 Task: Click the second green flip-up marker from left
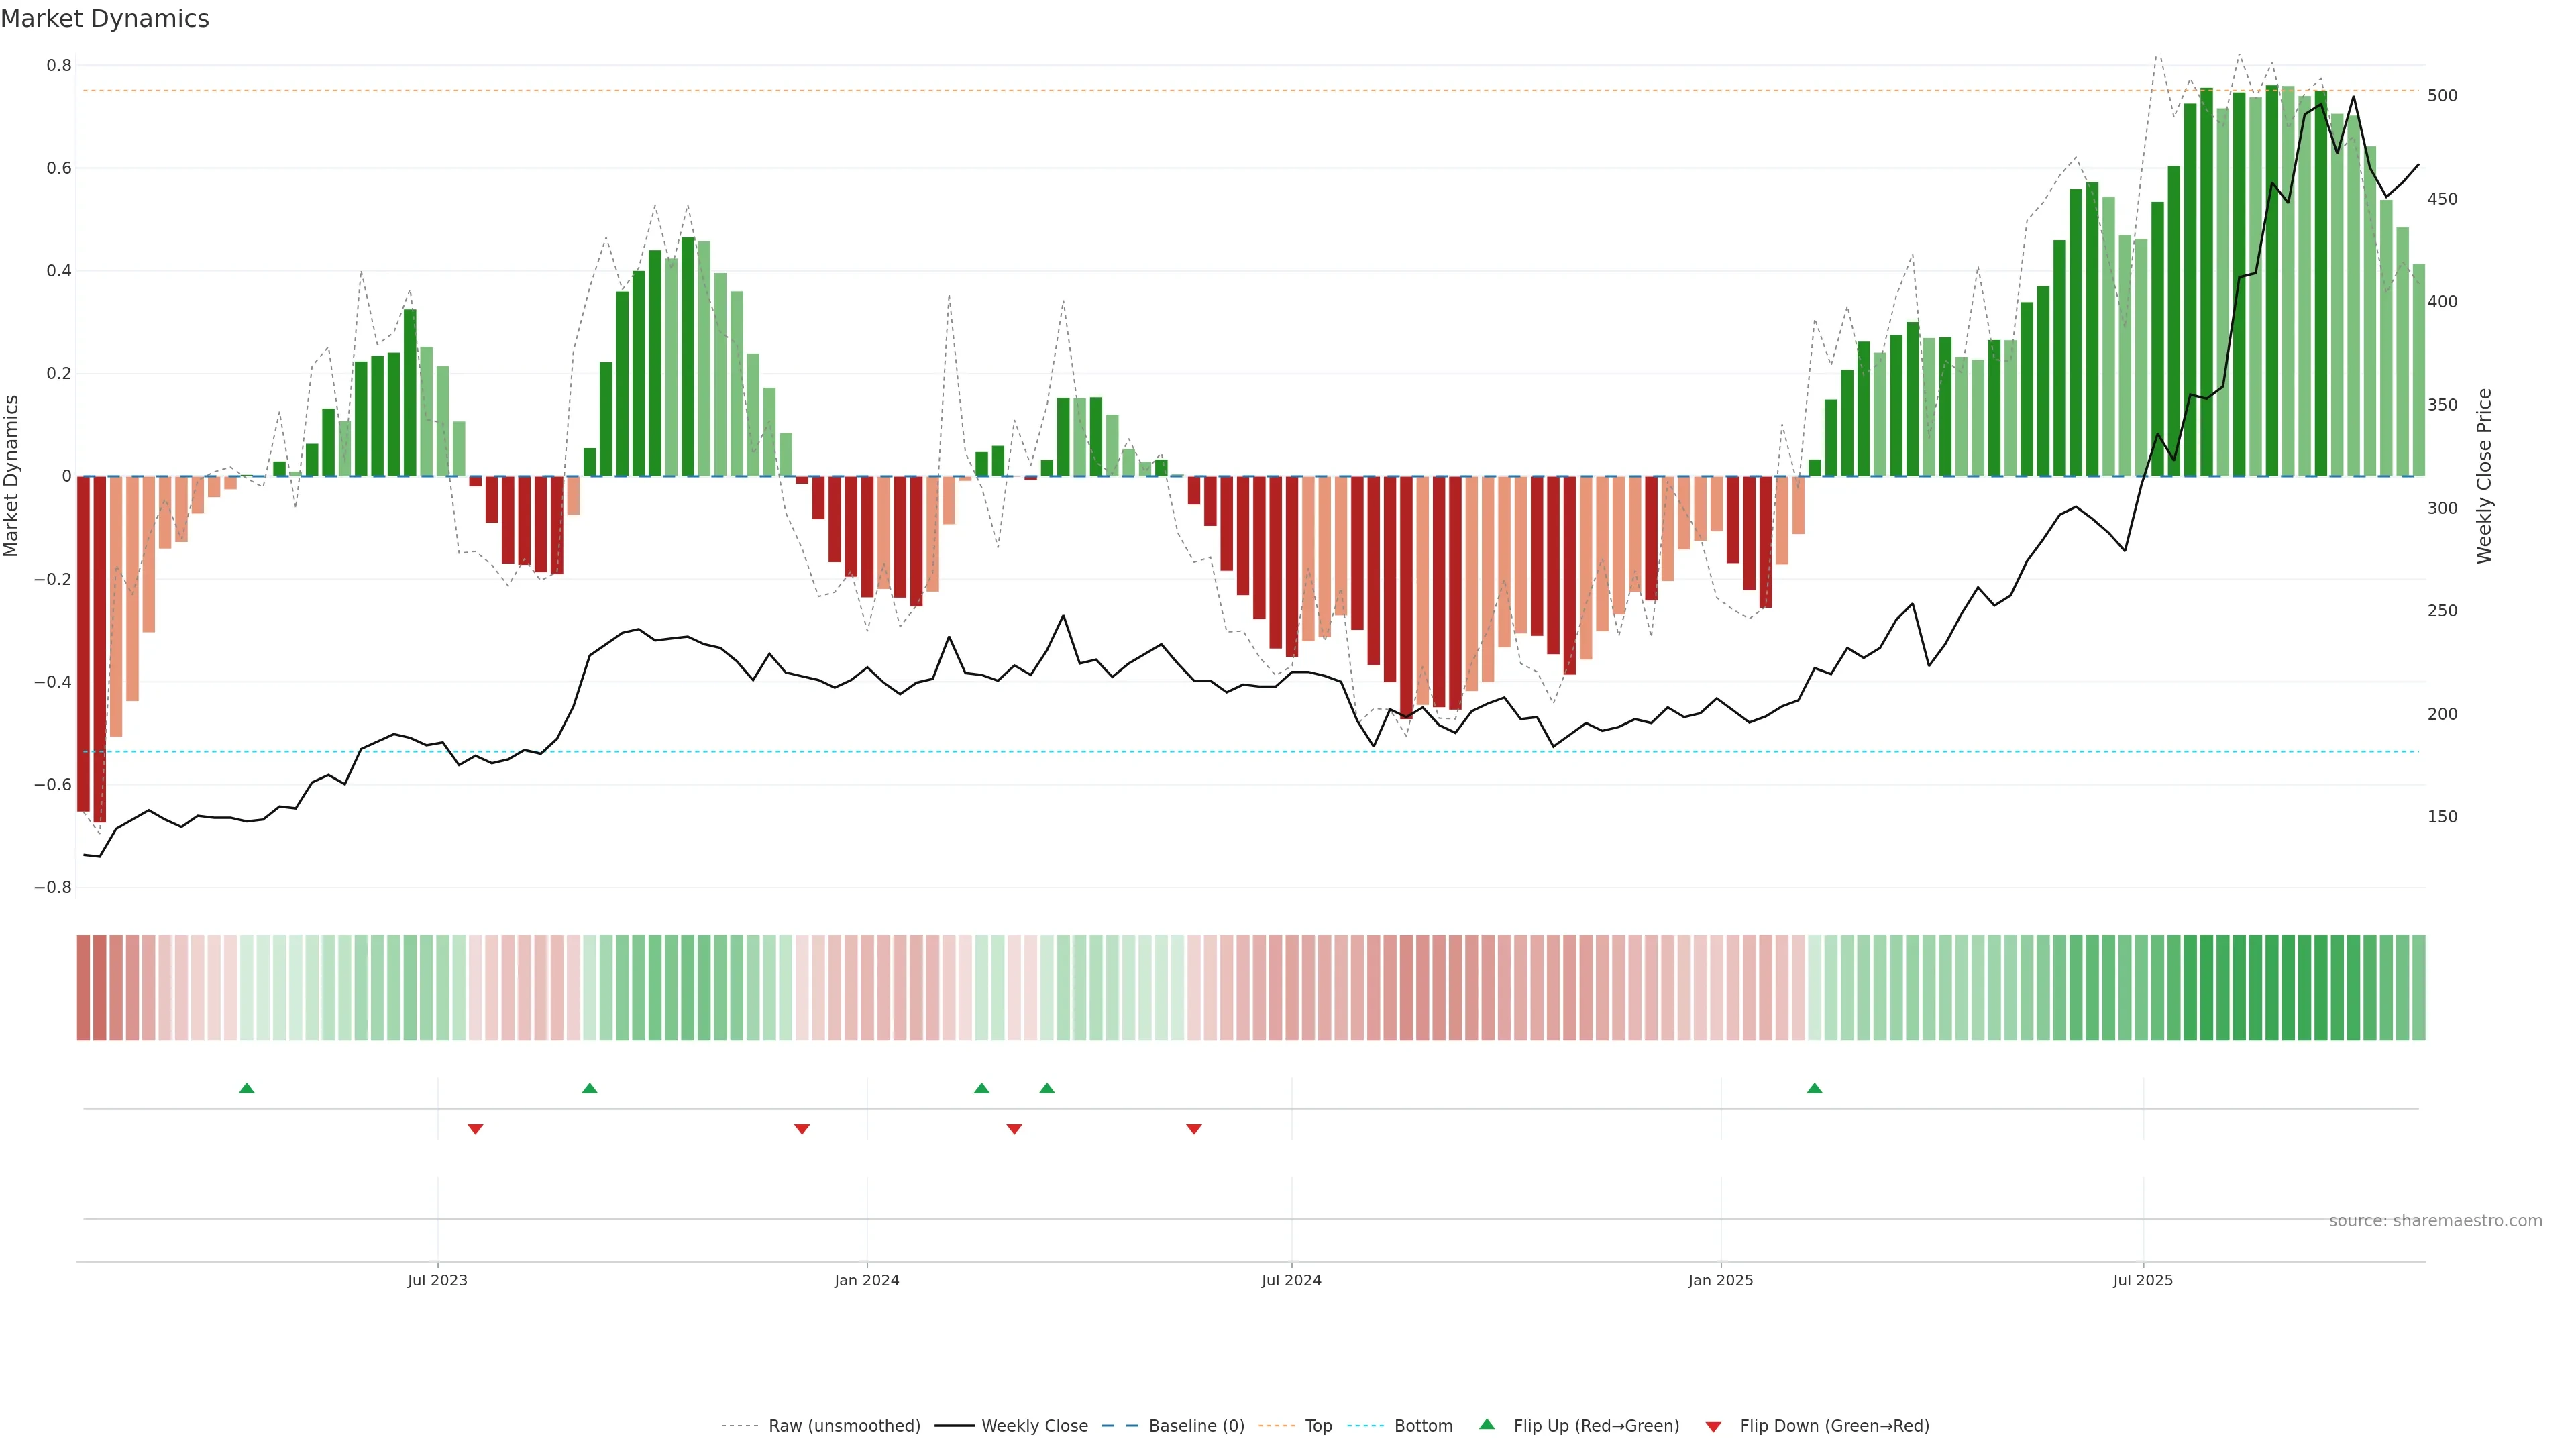(x=589, y=1088)
